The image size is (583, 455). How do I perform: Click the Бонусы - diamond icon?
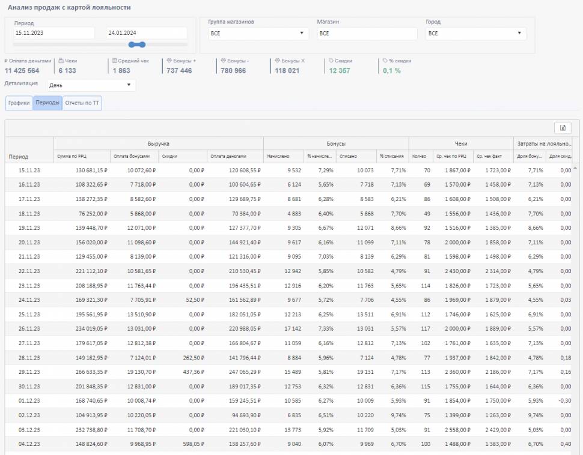223,61
